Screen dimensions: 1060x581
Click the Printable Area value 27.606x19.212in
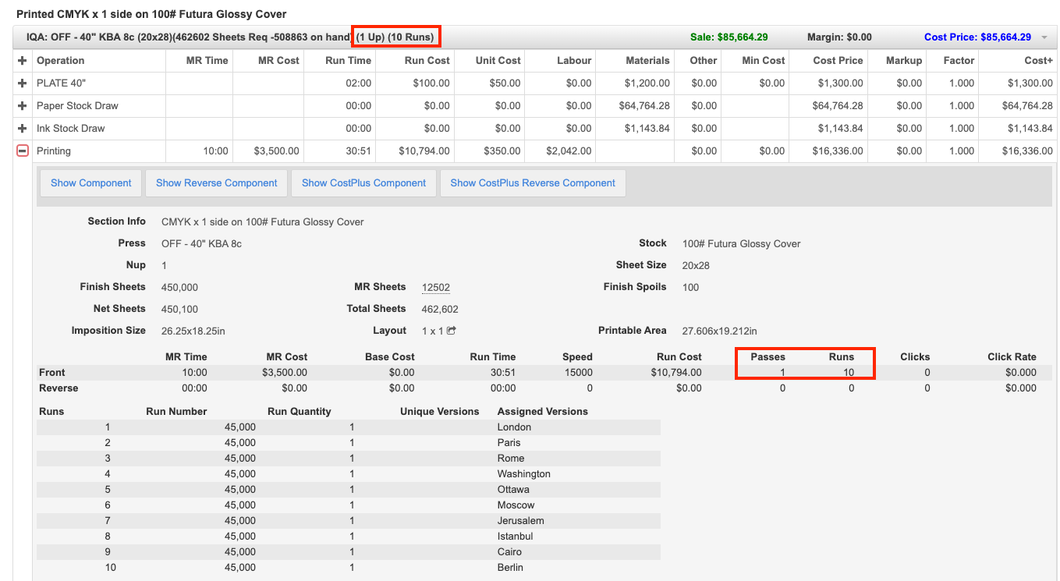[x=720, y=331]
